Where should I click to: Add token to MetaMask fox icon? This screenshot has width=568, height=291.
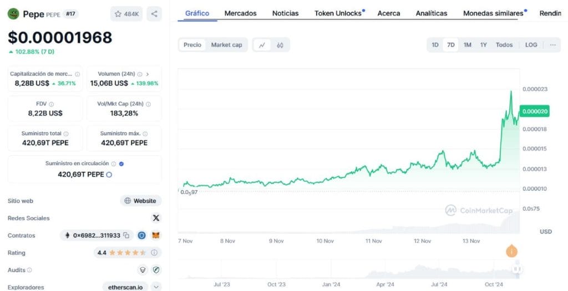click(156, 235)
